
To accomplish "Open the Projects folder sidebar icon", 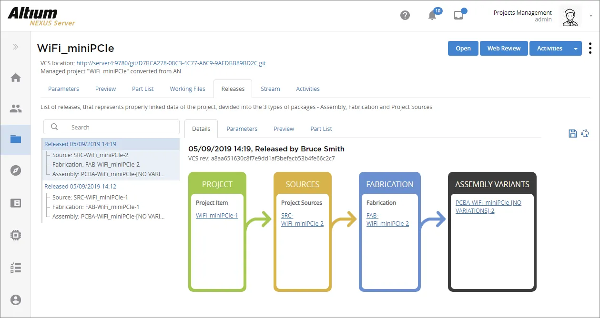I will (16, 139).
